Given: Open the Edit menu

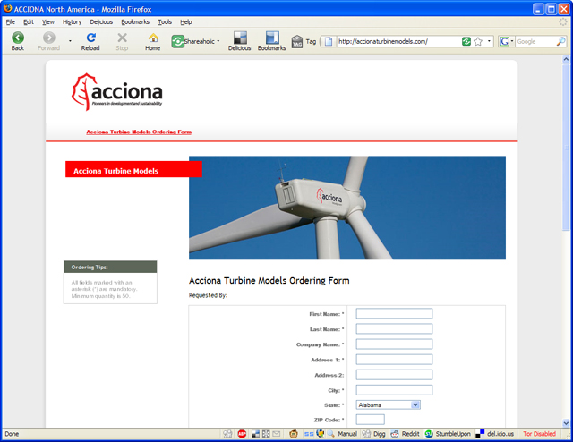Looking at the screenshot, I should 29,21.
